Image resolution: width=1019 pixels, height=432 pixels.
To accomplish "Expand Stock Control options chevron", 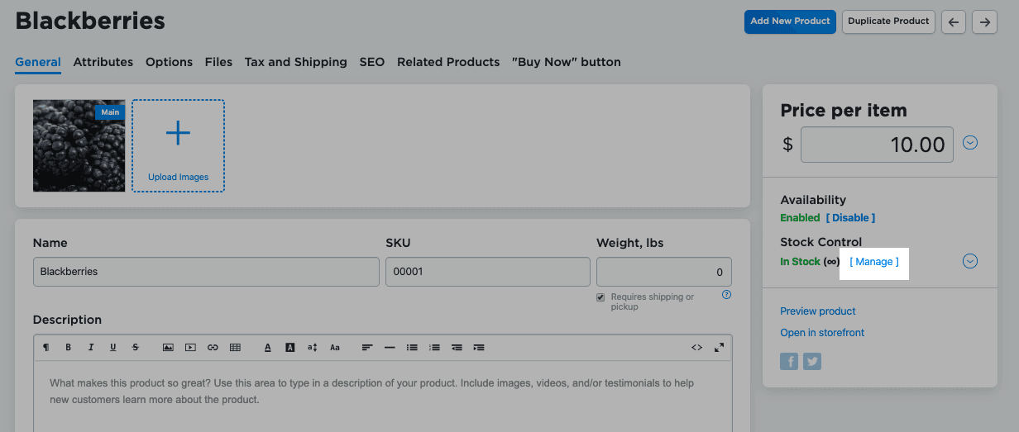I will pos(970,262).
